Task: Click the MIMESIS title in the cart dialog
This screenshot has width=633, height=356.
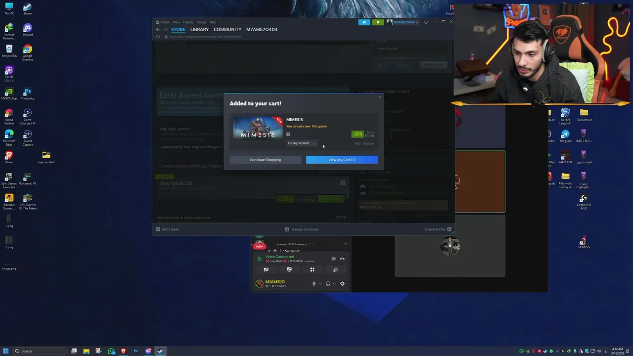Action: [294, 120]
